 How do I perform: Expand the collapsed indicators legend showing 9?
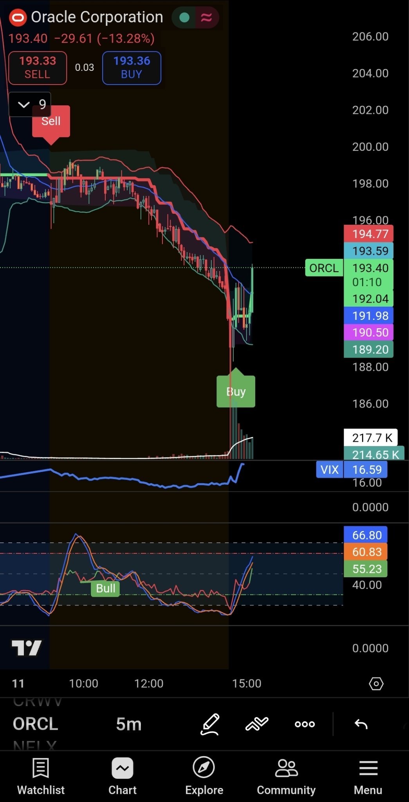tap(30, 104)
